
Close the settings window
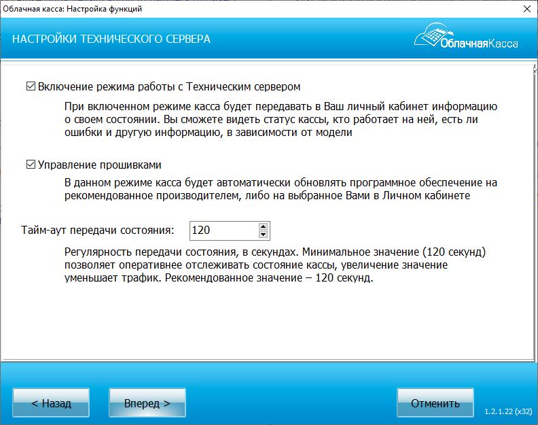click(x=526, y=9)
